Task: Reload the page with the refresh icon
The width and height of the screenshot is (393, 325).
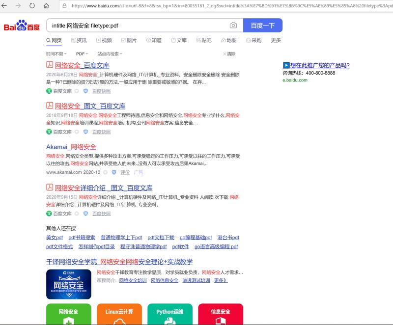Action: [32, 5]
